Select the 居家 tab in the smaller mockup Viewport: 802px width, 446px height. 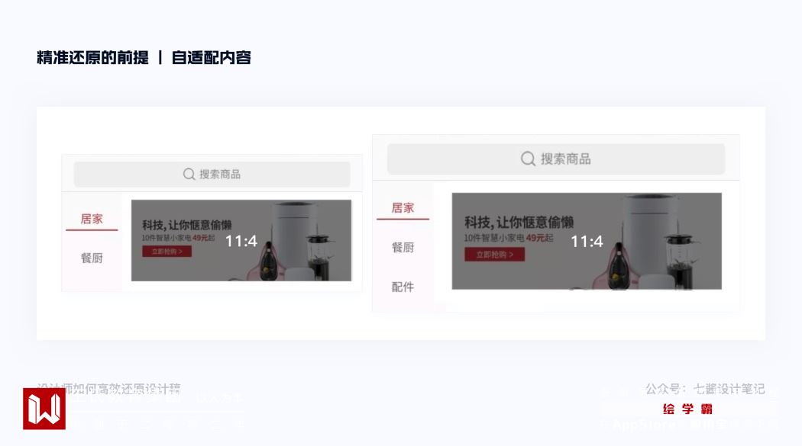[x=92, y=220]
